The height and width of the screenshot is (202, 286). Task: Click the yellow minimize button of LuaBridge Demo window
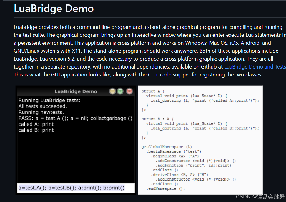[x=112, y=91]
